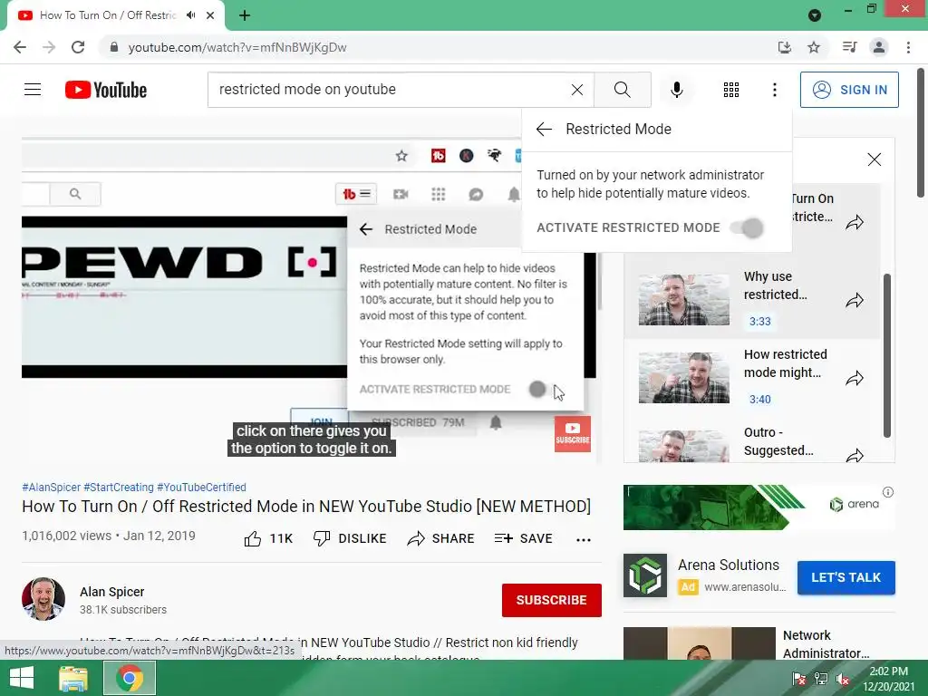
Task: Open Alan Spicer channel avatar
Action: coord(43,599)
